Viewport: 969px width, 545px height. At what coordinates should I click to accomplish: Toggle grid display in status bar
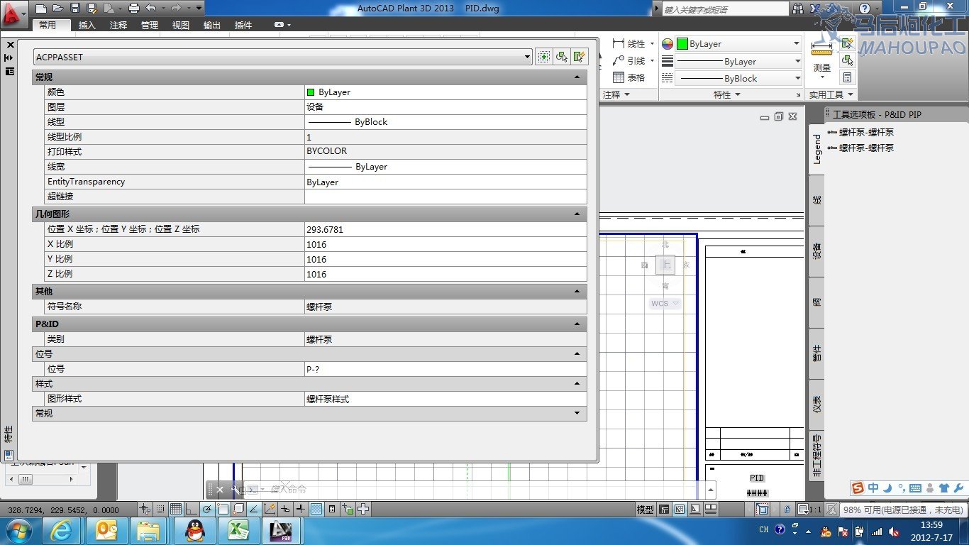(175, 509)
